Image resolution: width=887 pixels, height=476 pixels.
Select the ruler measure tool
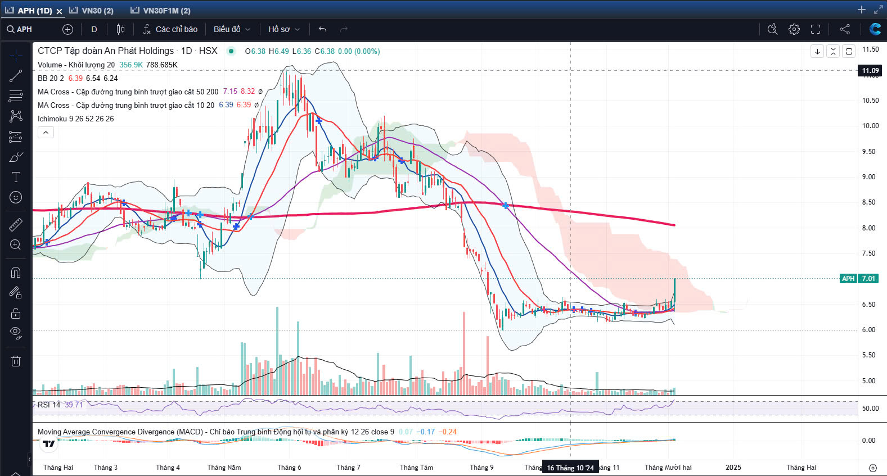click(16, 225)
